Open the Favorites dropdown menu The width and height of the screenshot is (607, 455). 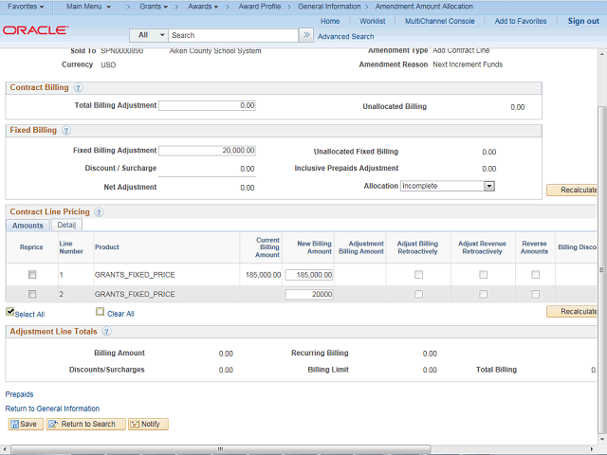pos(27,7)
